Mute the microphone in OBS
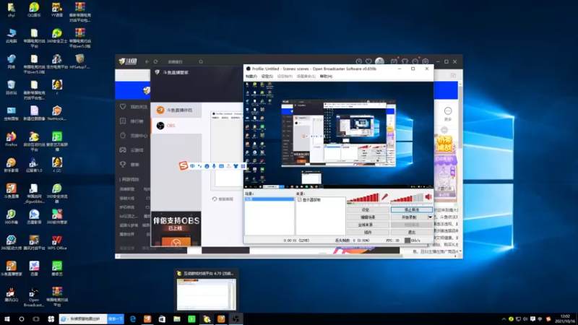The width and height of the screenshot is (578, 325). pos(385,197)
